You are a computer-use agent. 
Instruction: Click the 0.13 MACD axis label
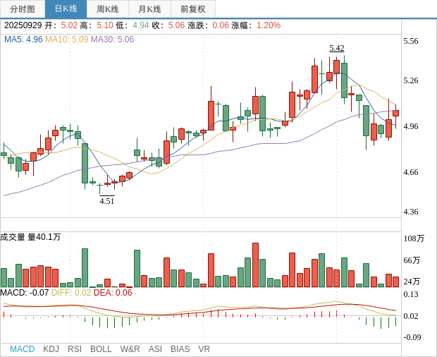point(411,294)
